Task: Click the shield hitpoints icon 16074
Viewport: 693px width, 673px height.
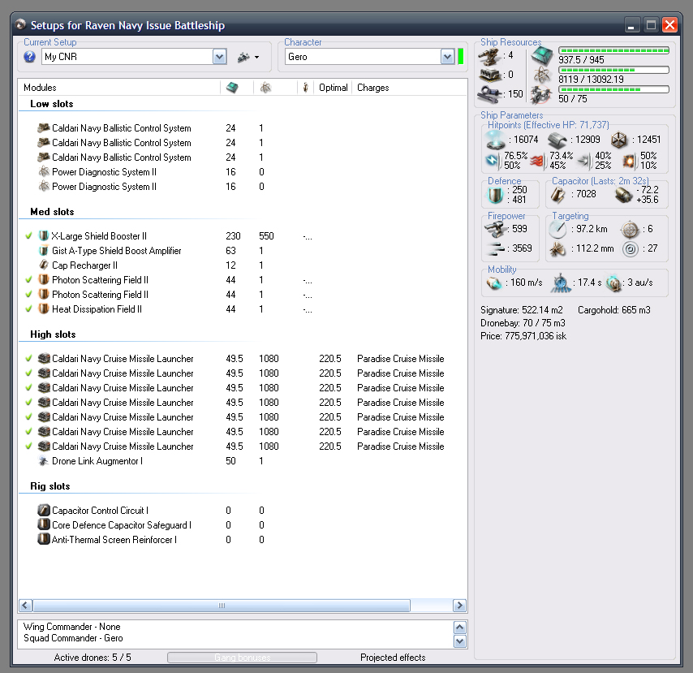Action: click(495, 140)
